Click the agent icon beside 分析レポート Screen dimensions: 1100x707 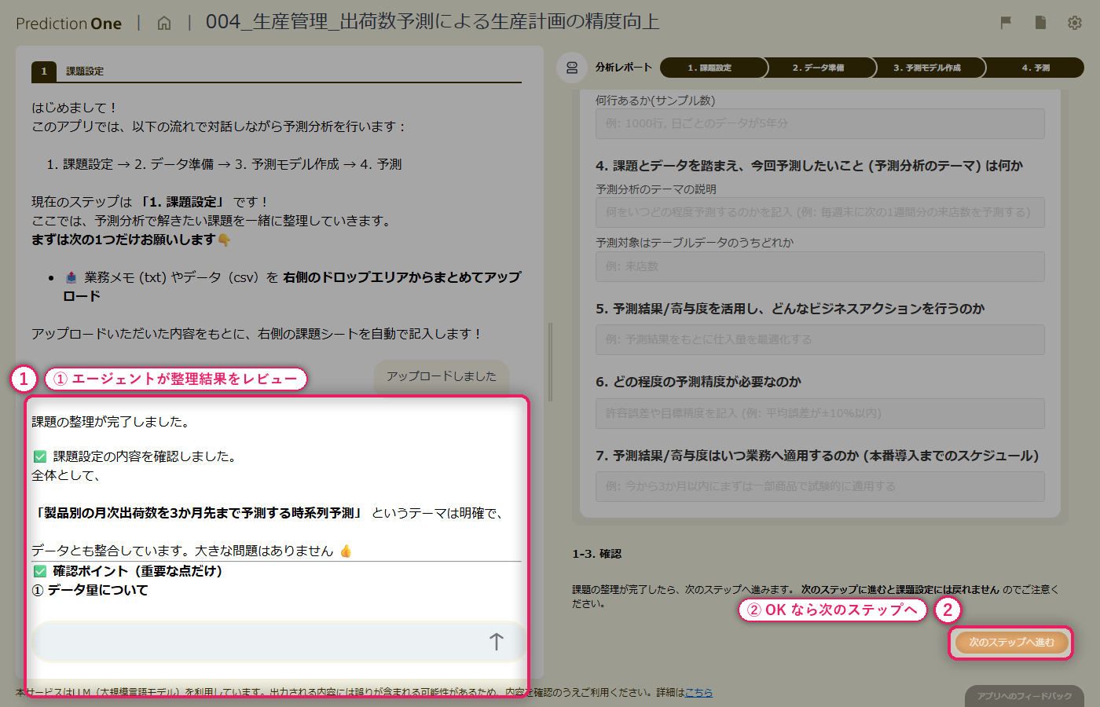click(572, 68)
